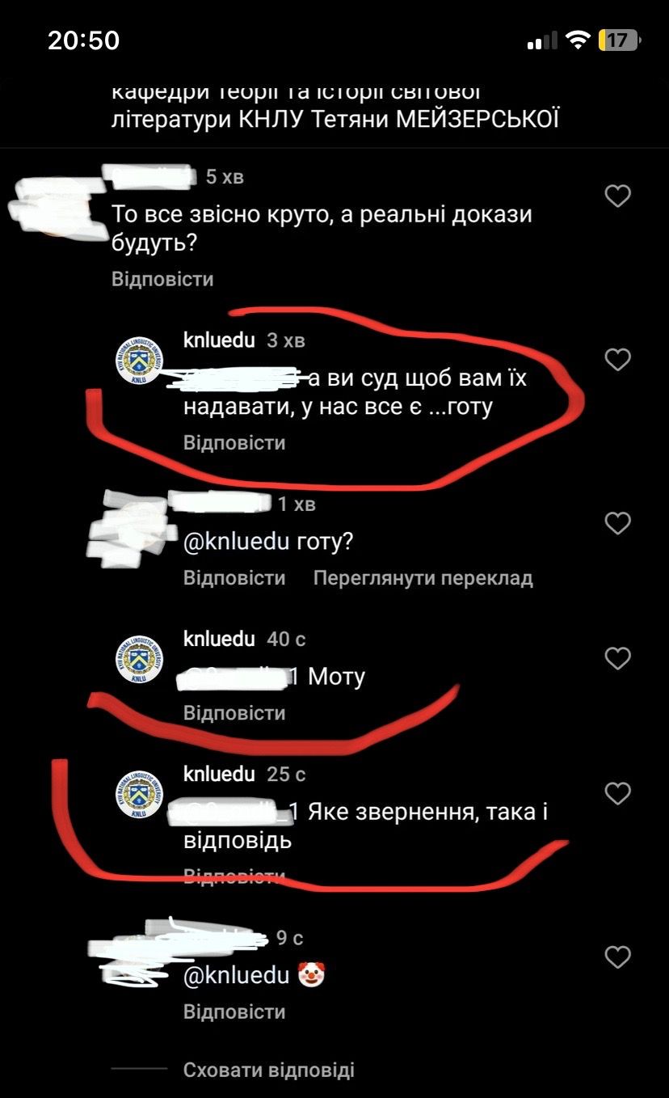The width and height of the screenshot is (669, 1098).
Task: Tap Переглянути переклад on the "готу?" comment
Action: point(423,578)
